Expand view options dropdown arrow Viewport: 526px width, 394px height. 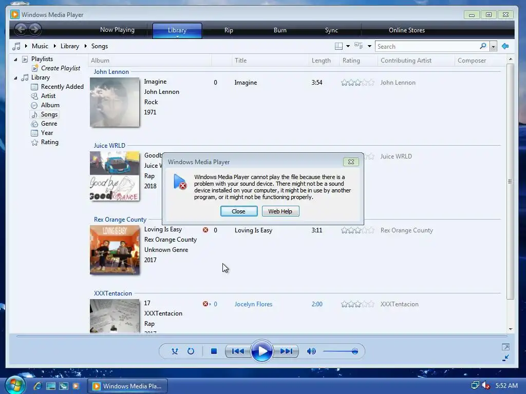[x=369, y=46]
